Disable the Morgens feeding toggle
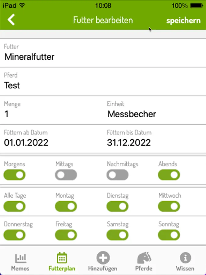 15,175
